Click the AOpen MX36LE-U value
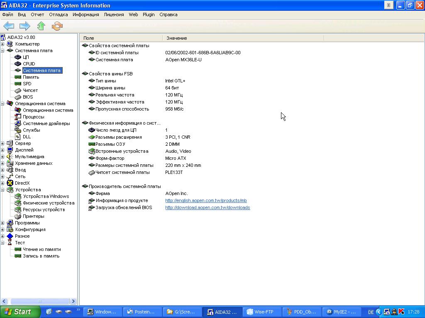 (183, 60)
